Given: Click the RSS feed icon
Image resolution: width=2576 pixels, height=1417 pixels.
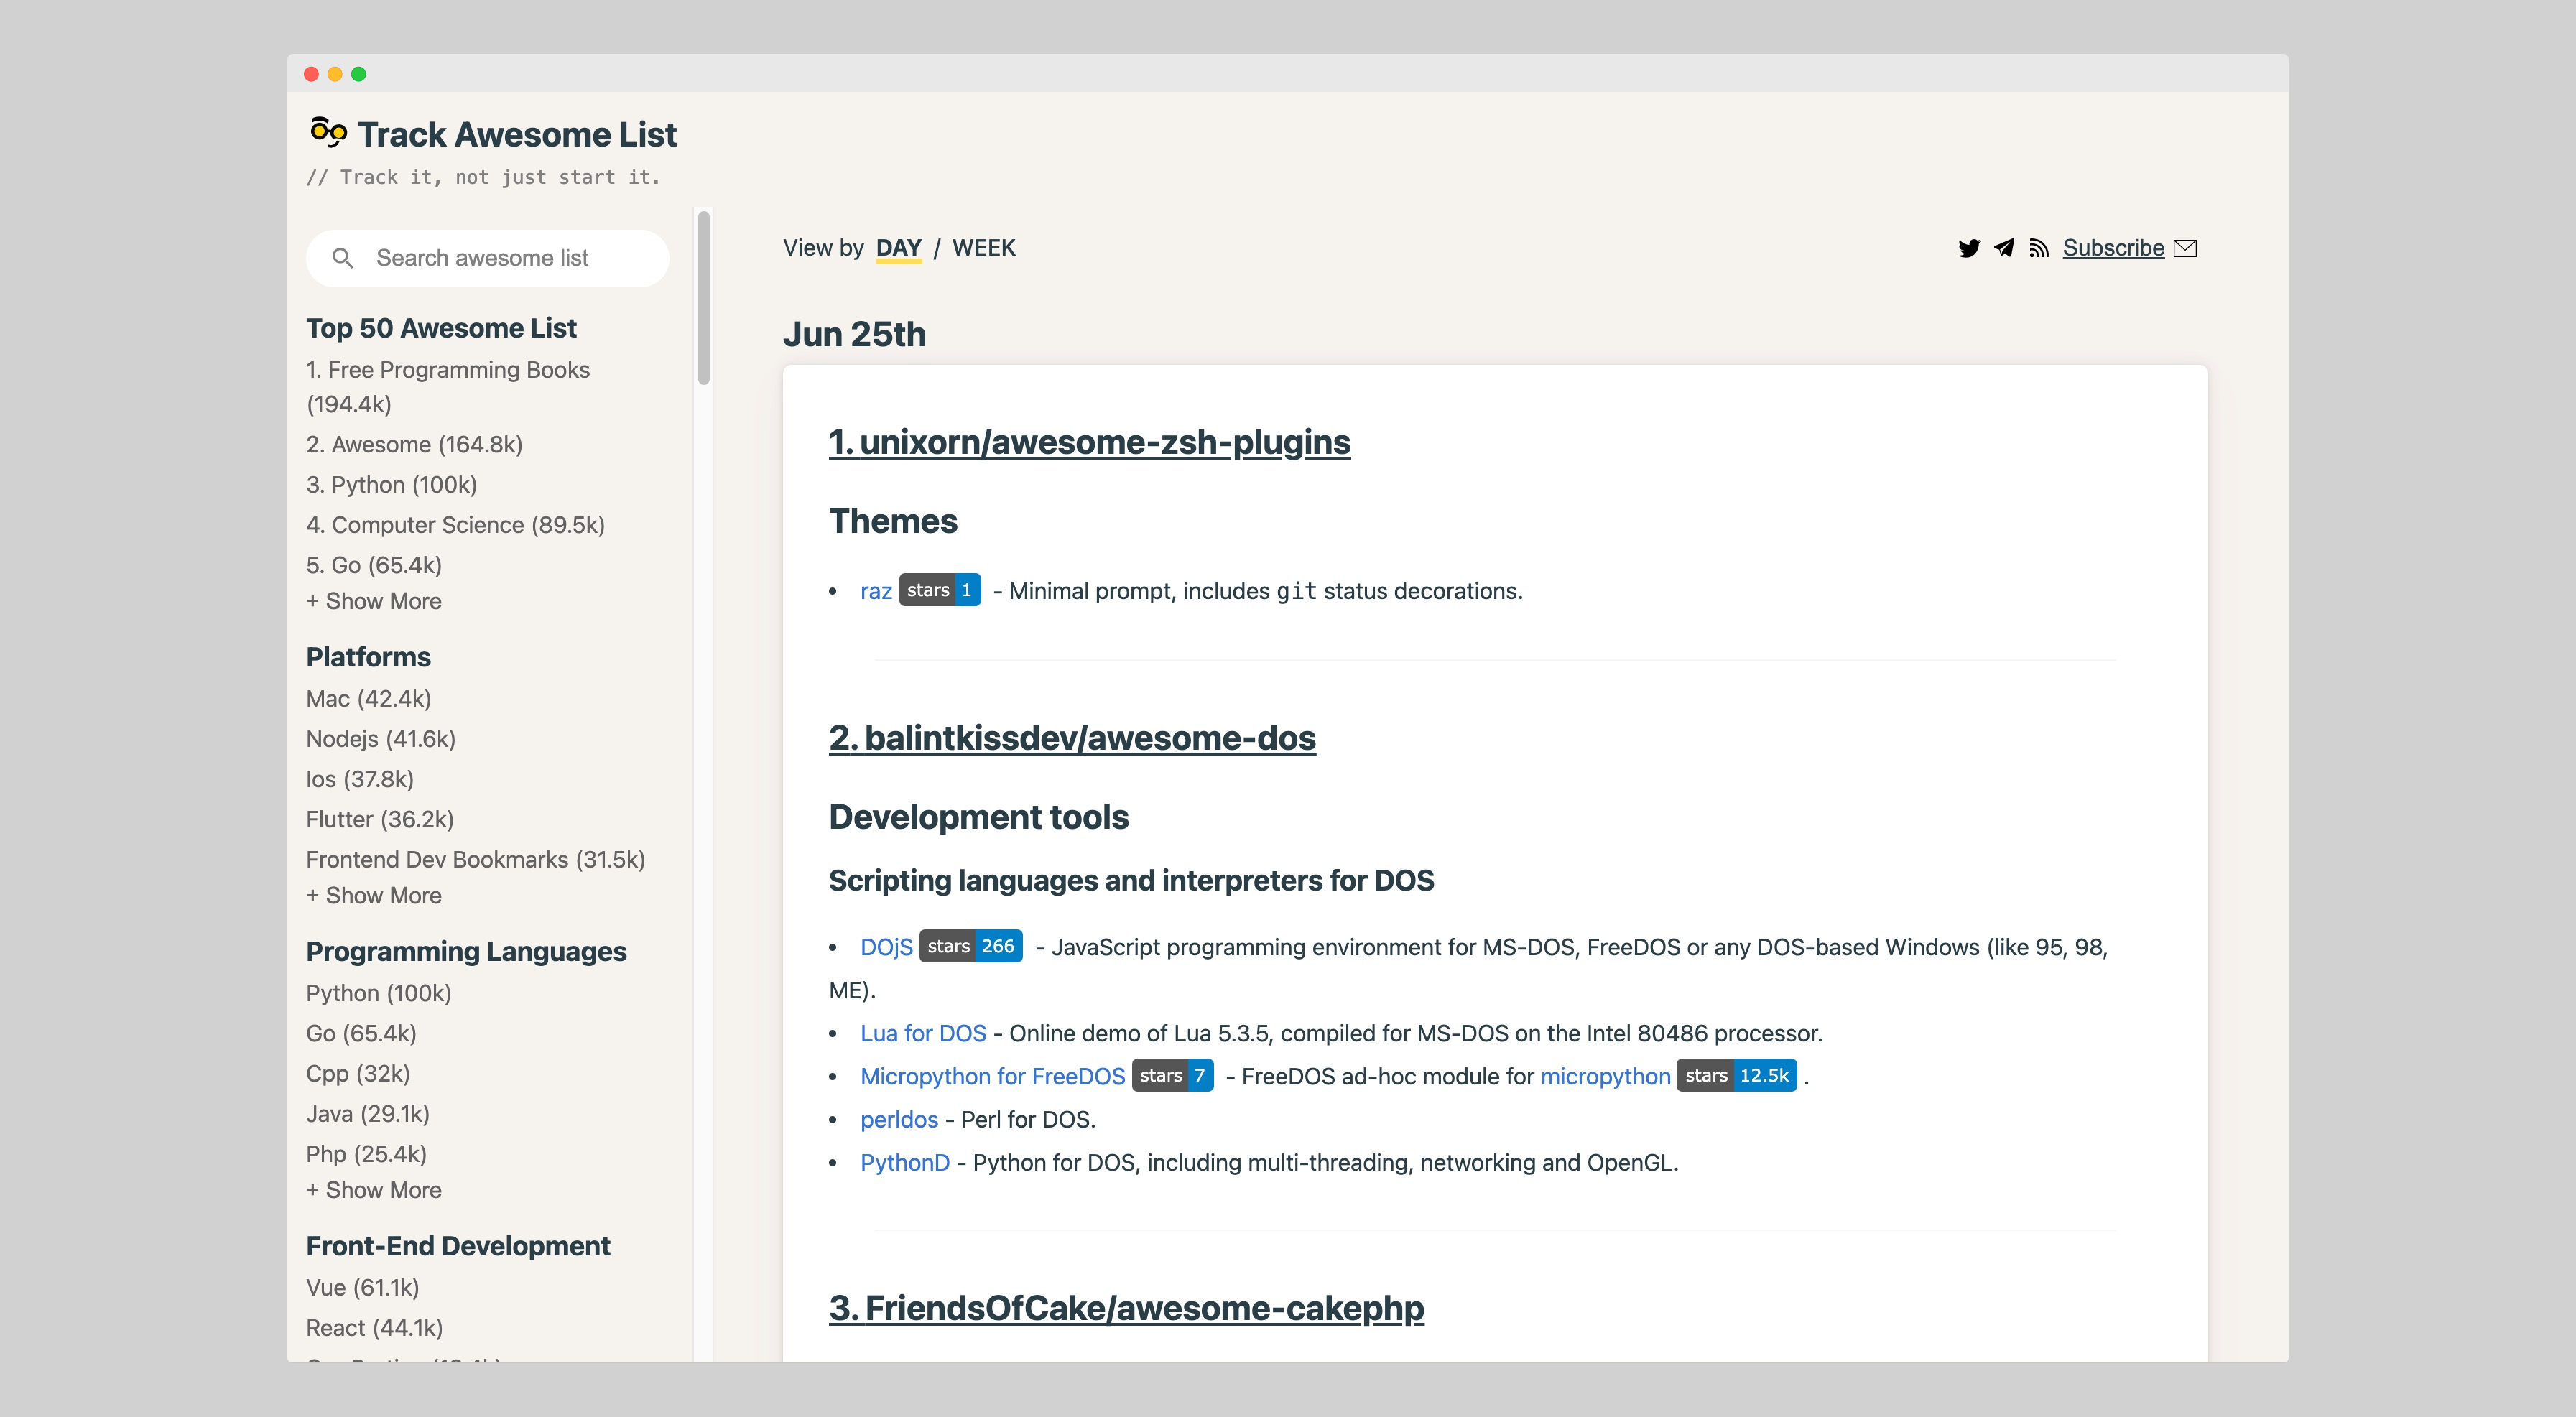Looking at the screenshot, I should point(2038,248).
